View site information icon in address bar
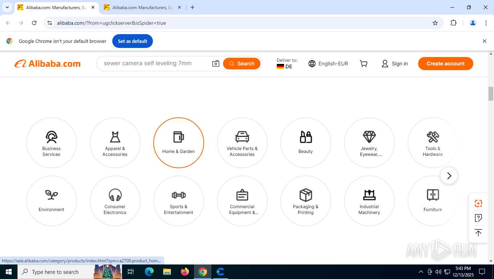The height and width of the screenshot is (279, 494). (x=50, y=23)
